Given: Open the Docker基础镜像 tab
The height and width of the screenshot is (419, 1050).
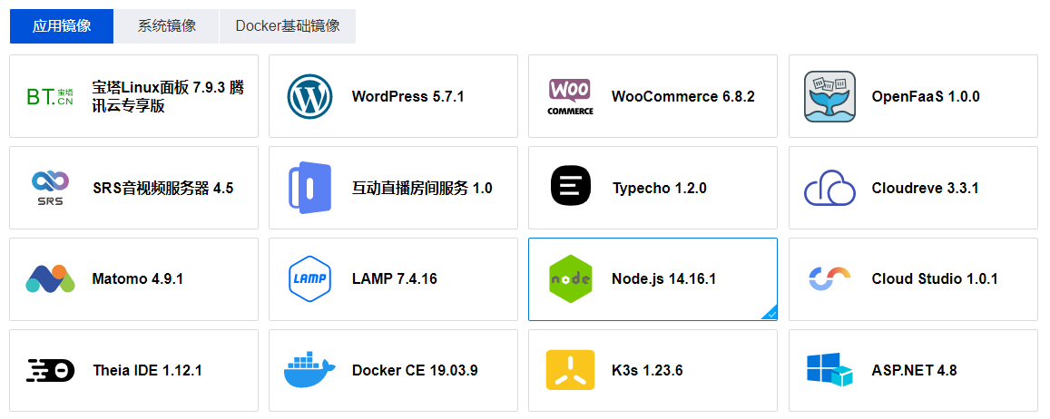Looking at the screenshot, I should [288, 26].
